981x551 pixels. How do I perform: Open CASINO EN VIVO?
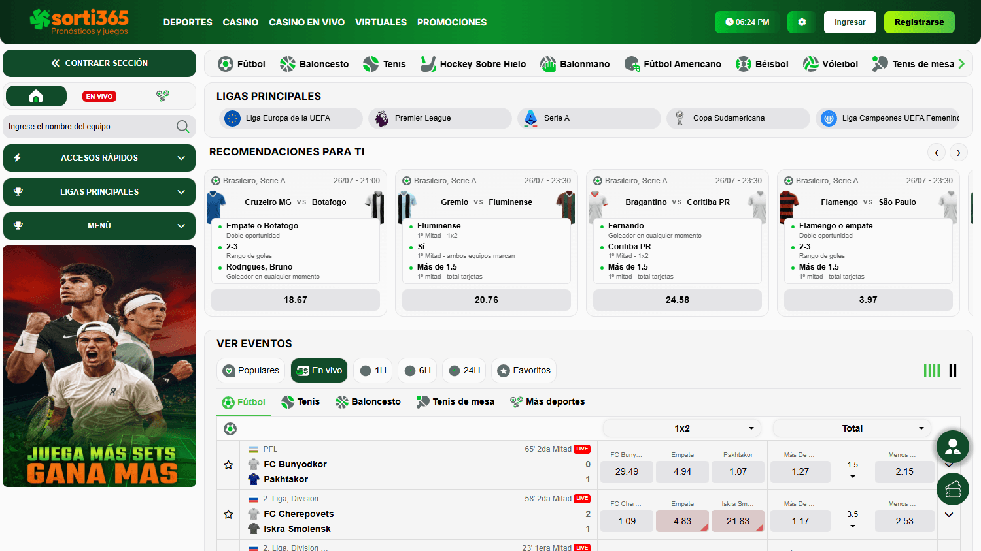(307, 22)
